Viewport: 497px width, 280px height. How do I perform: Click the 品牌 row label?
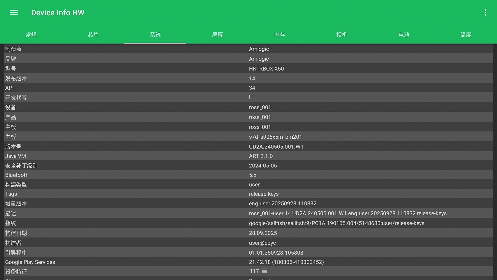coord(11,59)
